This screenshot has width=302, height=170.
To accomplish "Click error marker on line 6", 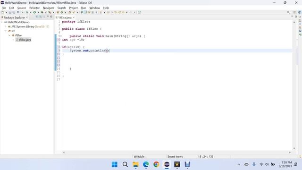I will click(x=59, y=40).
